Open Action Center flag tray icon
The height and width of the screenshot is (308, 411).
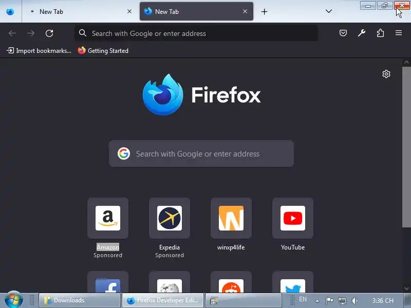tap(329, 300)
